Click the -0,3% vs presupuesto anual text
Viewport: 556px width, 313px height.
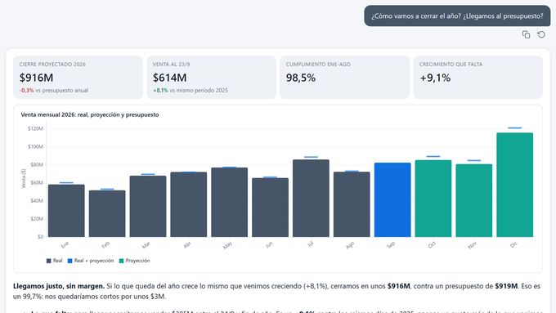coord(53,91)
